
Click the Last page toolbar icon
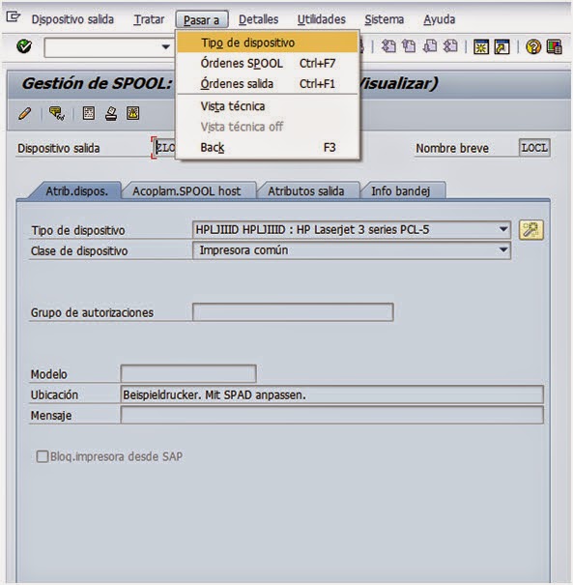450,46
